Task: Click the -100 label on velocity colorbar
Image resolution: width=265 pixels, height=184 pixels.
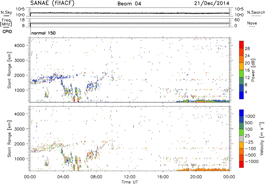Action: (250, 148)
